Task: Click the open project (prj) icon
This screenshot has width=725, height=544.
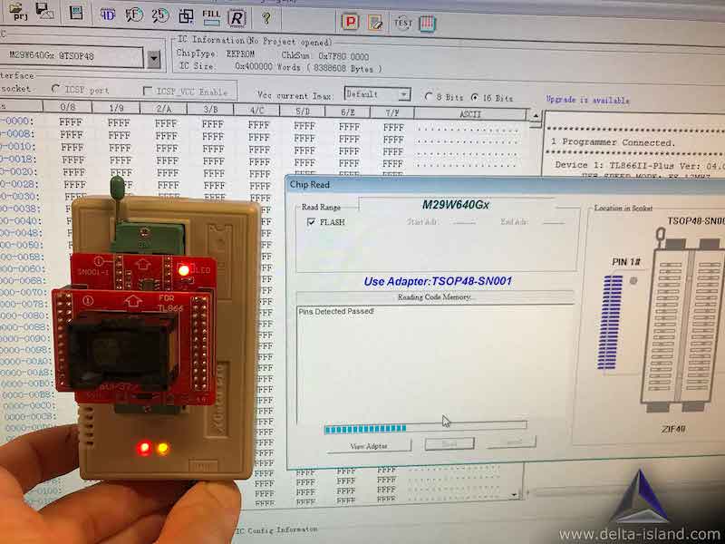Action: pos(17,12)
